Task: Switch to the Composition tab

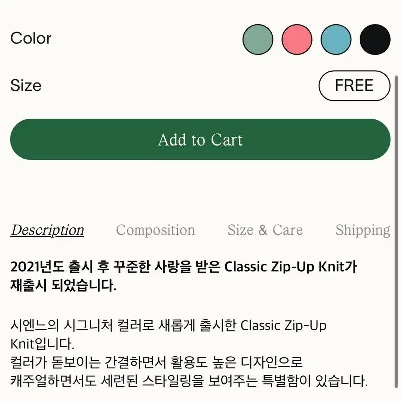Action: coord(155,230)
